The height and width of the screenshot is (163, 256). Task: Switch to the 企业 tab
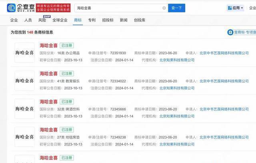point(14,20)
